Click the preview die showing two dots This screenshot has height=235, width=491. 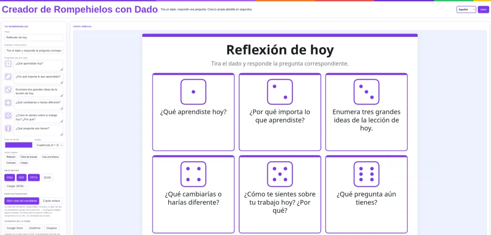pos(280,92)
